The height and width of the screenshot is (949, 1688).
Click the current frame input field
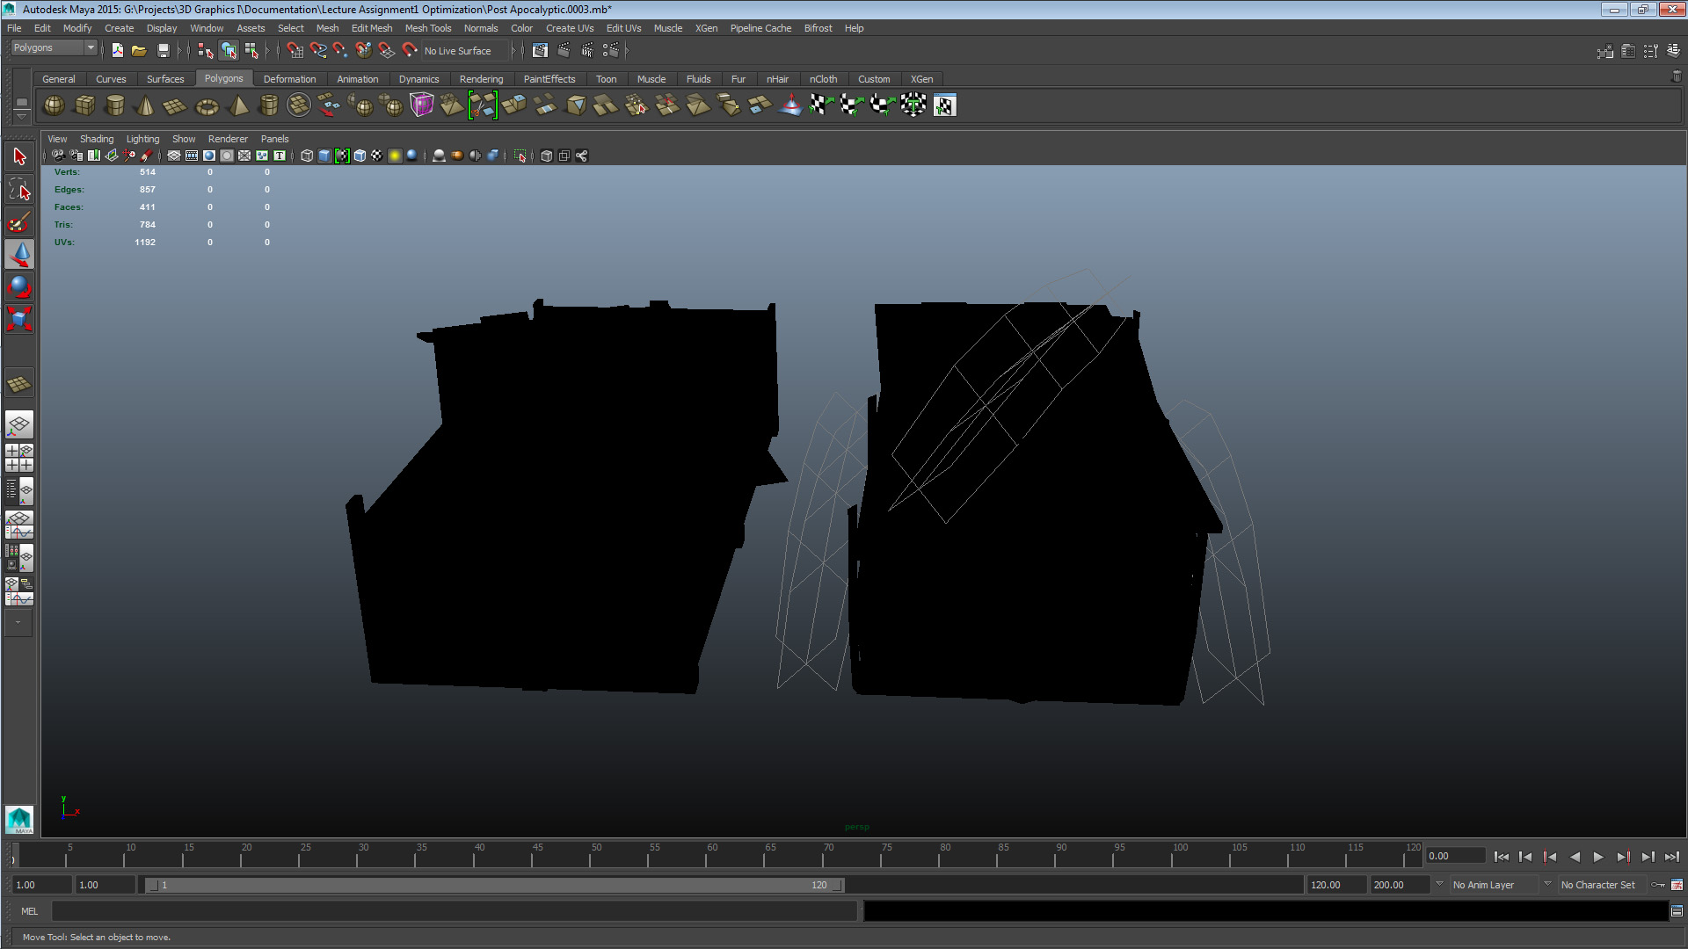(1454, 856)
